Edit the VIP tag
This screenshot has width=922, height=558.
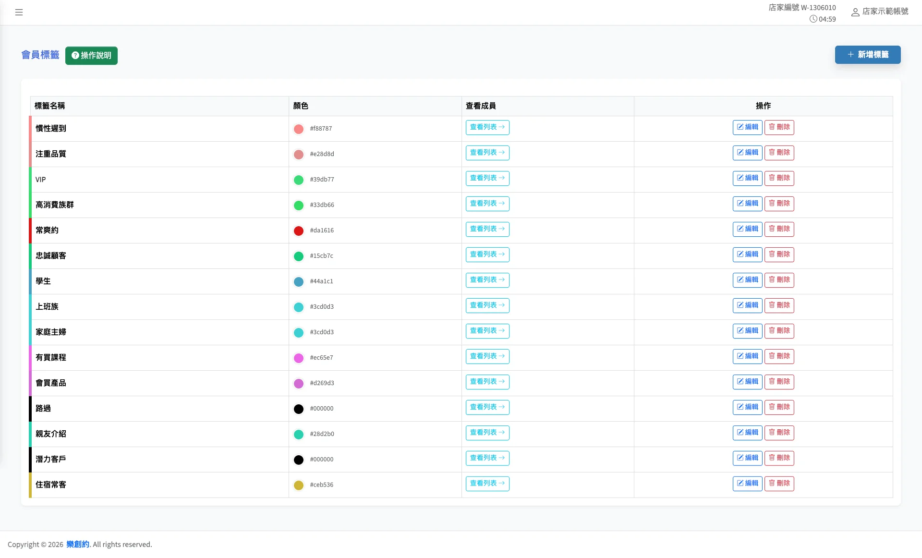click(747, 178)
